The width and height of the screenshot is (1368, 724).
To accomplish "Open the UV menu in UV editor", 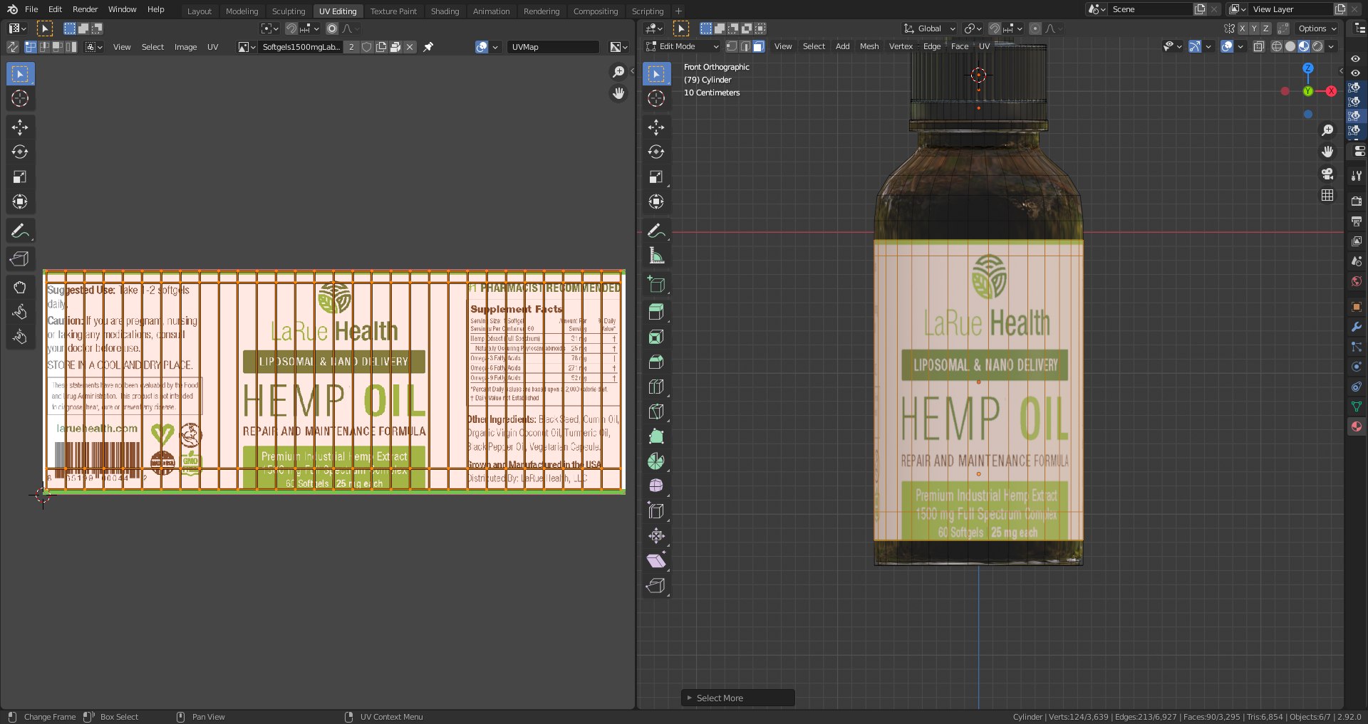I will 212,47.
